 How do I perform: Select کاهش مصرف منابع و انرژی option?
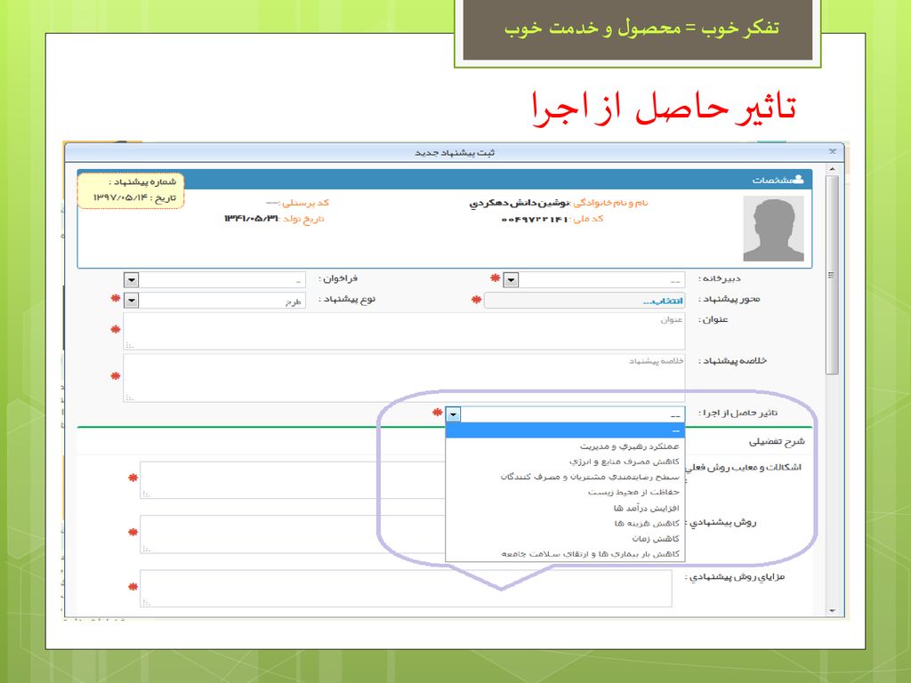pos(565,462)
